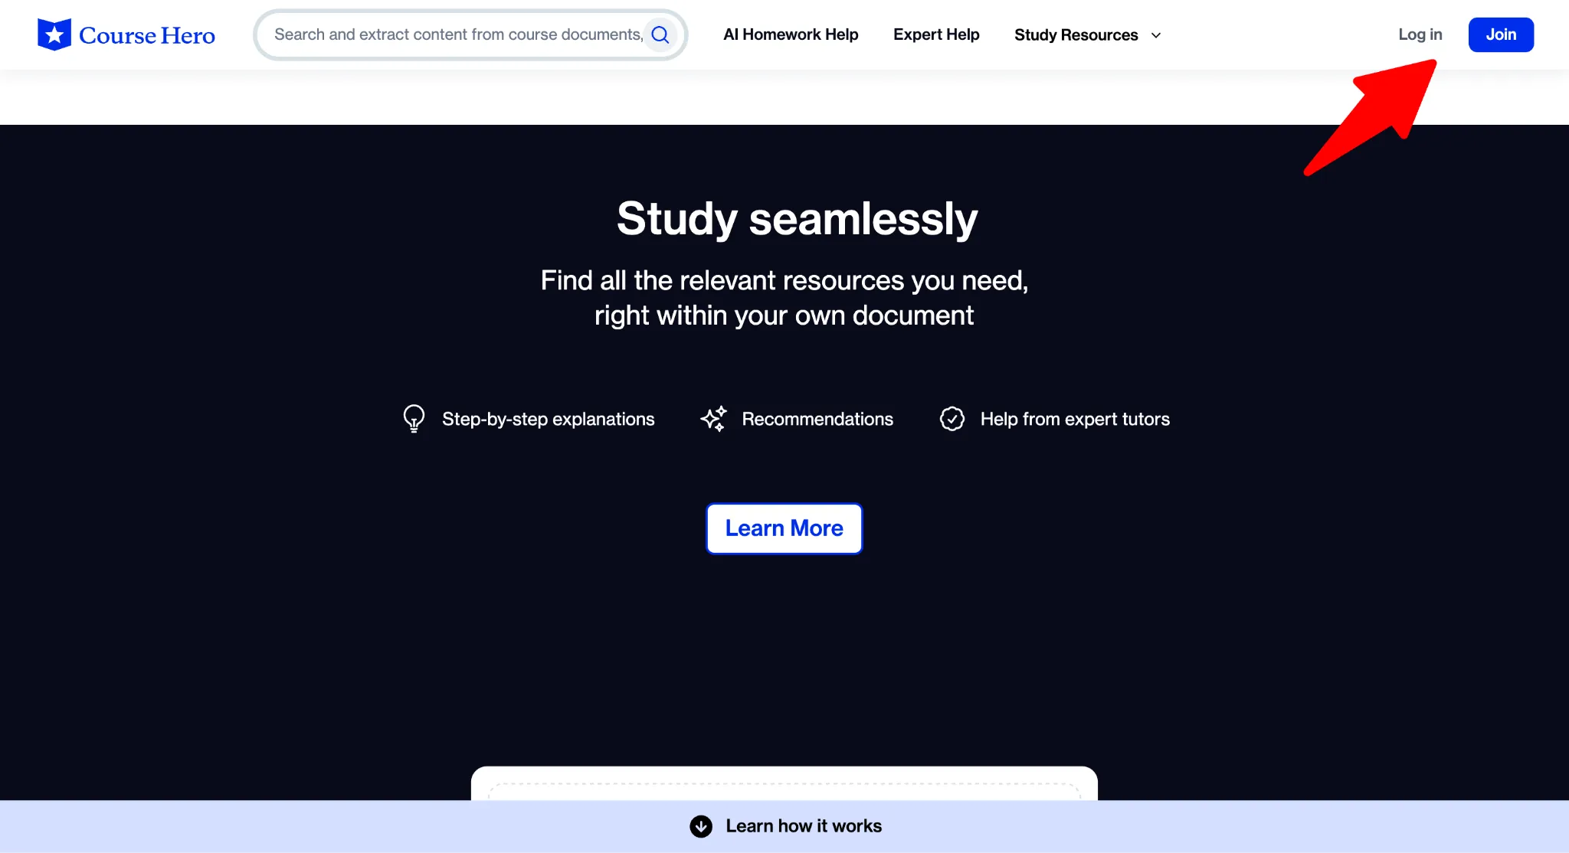This screenshot has width=1569, height=853.
Task: Click the checkmark expert tutors icon
Action: (952, 418)
